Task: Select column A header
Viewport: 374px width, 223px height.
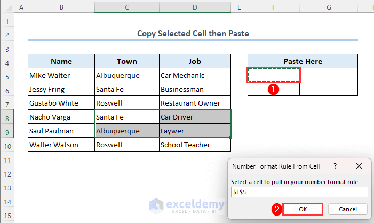Action: click(x=21, y=7)
